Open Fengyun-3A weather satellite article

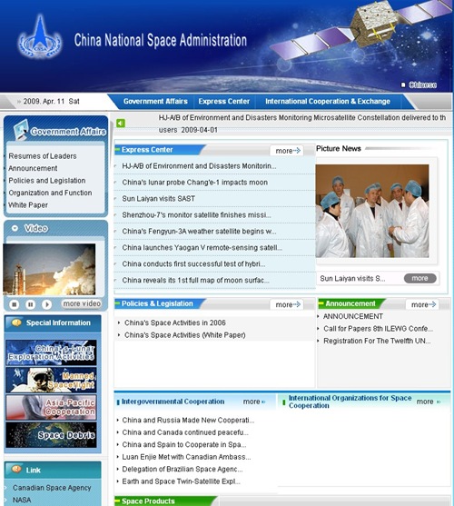(x=199, y=232)
